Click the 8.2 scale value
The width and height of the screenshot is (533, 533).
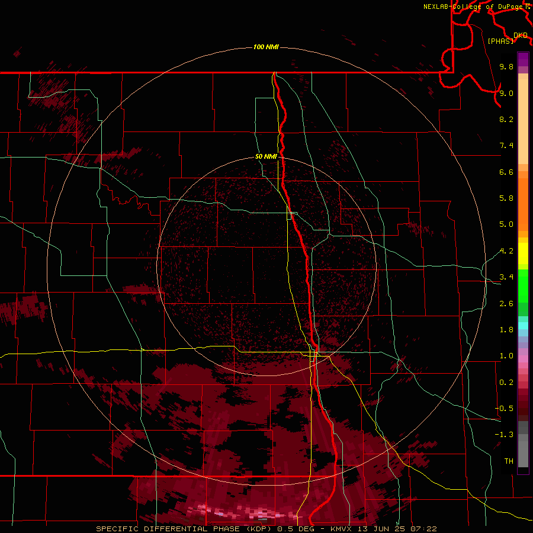[x=506, y=119]
